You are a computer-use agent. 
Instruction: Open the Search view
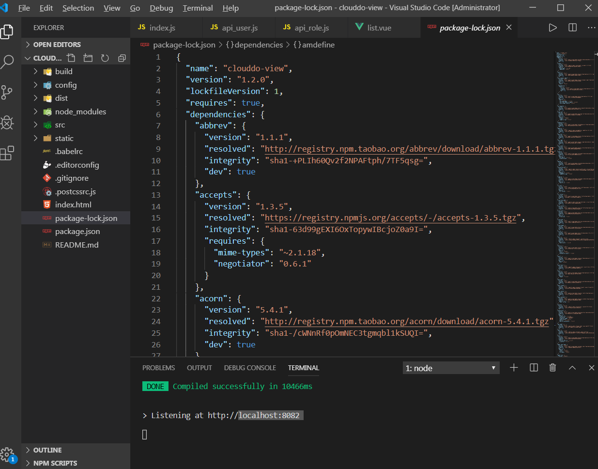(7, 62)
